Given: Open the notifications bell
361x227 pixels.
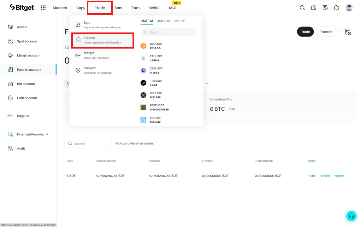Looking at the screenshot, I should coord(336,8).
